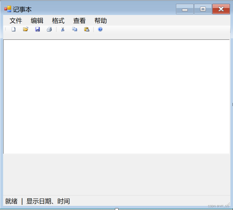Open the 查看 menu

(79, 21)
